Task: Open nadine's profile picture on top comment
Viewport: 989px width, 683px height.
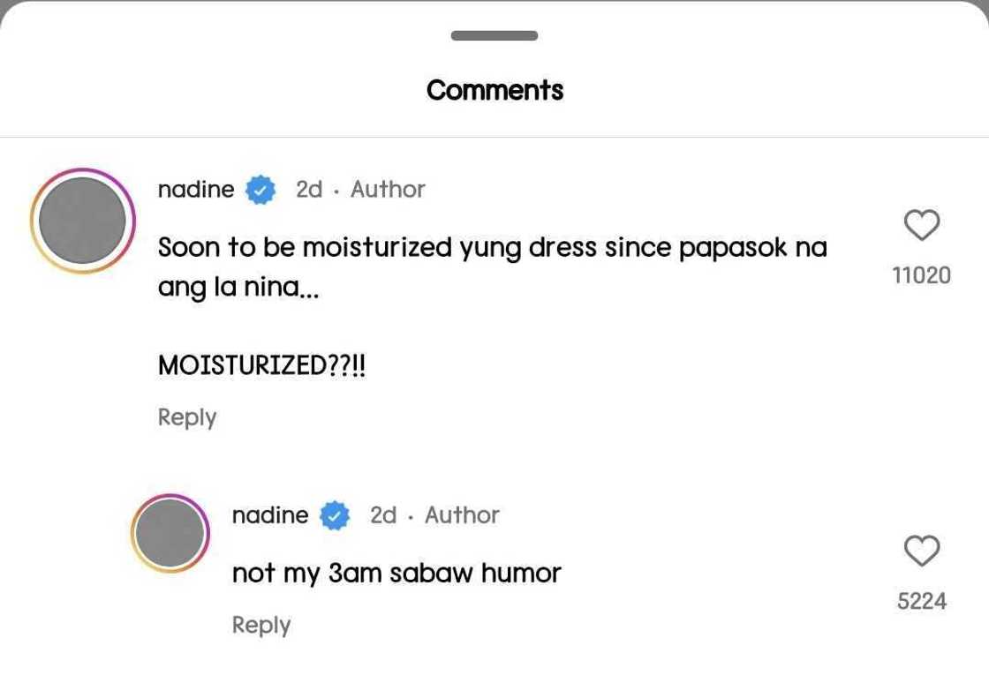Action: (x=83, y=221)
